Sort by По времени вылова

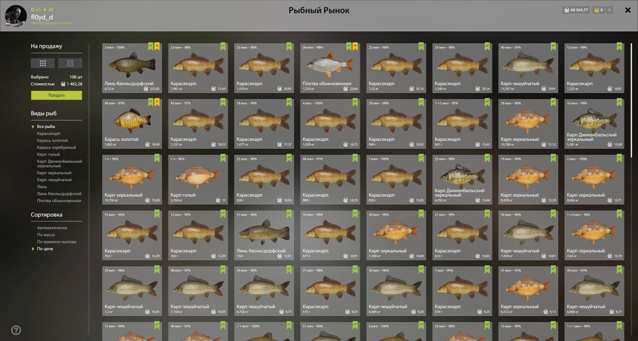(56, 241)
